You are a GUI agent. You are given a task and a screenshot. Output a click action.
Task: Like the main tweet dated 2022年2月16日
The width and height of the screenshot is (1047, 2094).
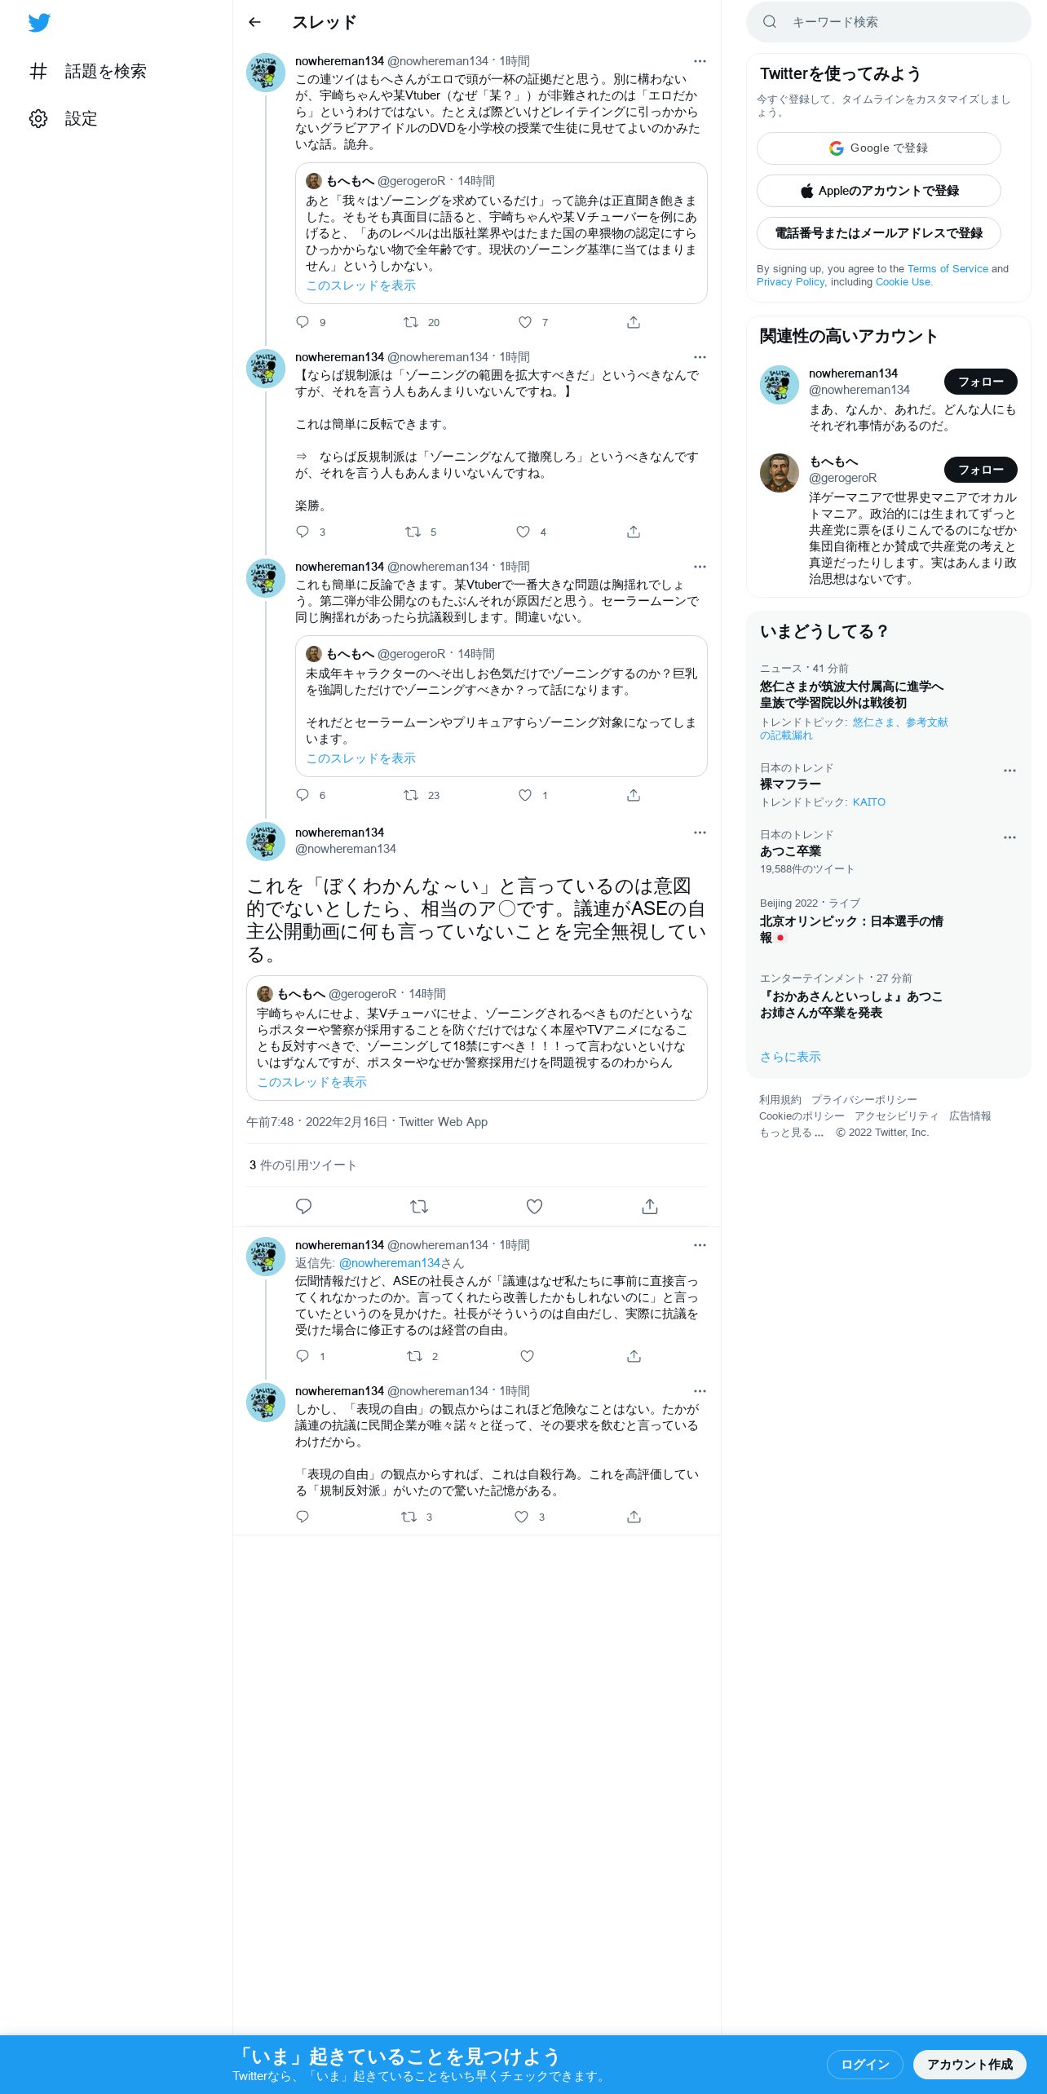coord(534,1207)
